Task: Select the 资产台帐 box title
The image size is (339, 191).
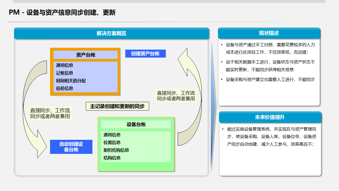Action: click(86, 55)
